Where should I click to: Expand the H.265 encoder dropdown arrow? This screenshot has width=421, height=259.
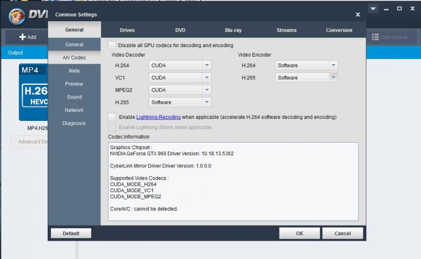coord(333,78)
